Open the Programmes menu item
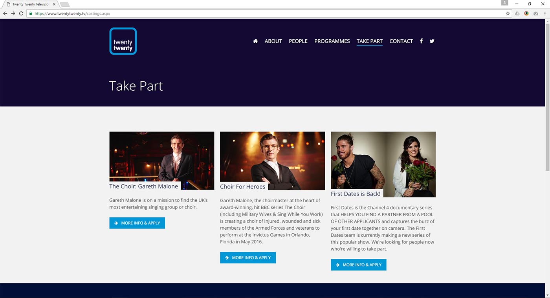This screenshot has height=298, width=550. coord(332,41)
